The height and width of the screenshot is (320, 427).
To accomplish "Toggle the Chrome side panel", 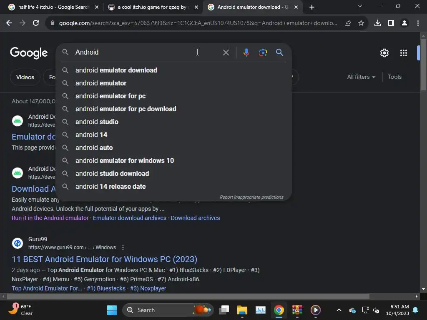I will (x=391, y=23).
